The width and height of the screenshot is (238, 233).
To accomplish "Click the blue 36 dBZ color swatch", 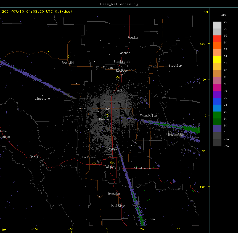I will point(217,101).
